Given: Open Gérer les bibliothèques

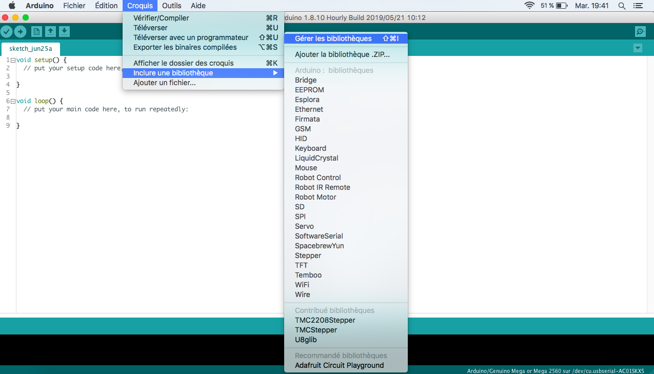Looking at the screenshot, I should coord(346,38).
